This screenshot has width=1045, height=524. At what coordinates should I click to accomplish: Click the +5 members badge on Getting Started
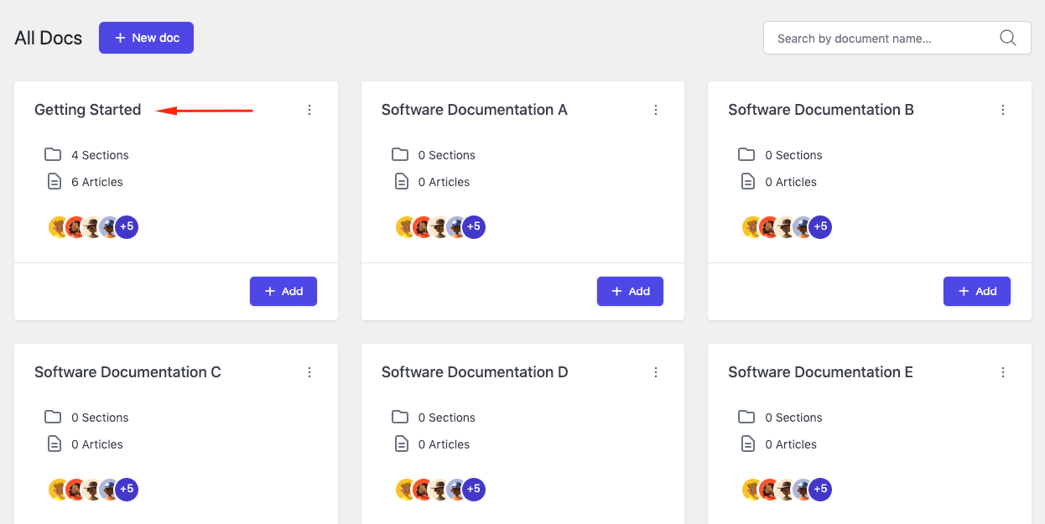pos(127,226)
